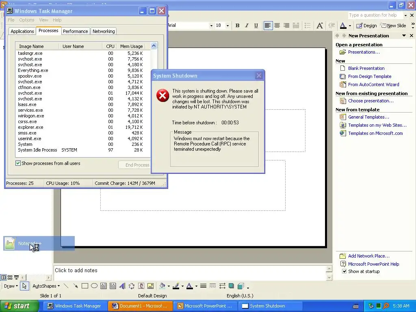Select the Line drawing tool
The height and width of the screenshot is (312, 416).
click(66, 286)
